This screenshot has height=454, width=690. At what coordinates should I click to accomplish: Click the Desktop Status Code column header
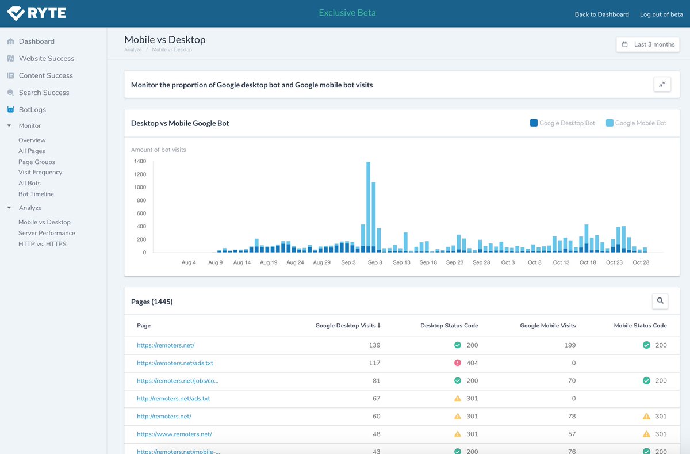[x=449, y=326]
